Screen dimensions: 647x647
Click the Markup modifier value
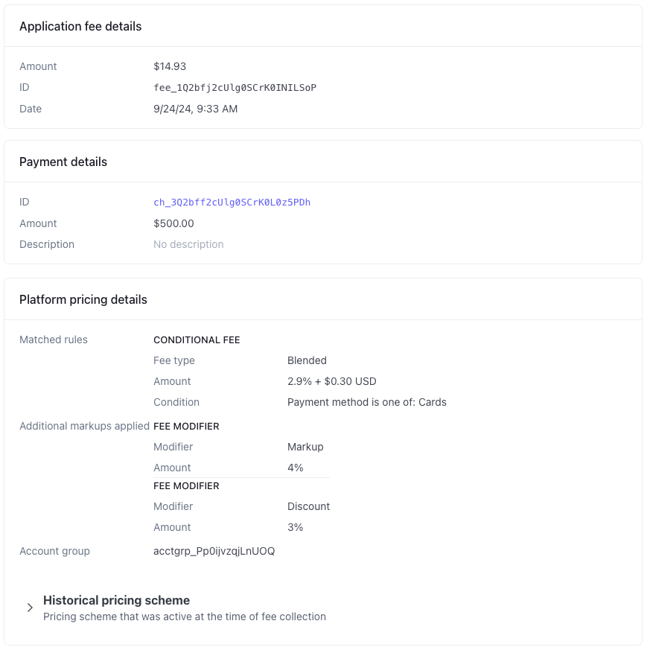pyautogui.click(x=305, y=447)
